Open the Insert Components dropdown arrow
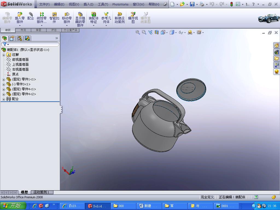 (x=20, y=25)
